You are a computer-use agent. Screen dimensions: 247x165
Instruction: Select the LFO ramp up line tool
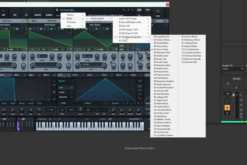[x=140, y=94]
